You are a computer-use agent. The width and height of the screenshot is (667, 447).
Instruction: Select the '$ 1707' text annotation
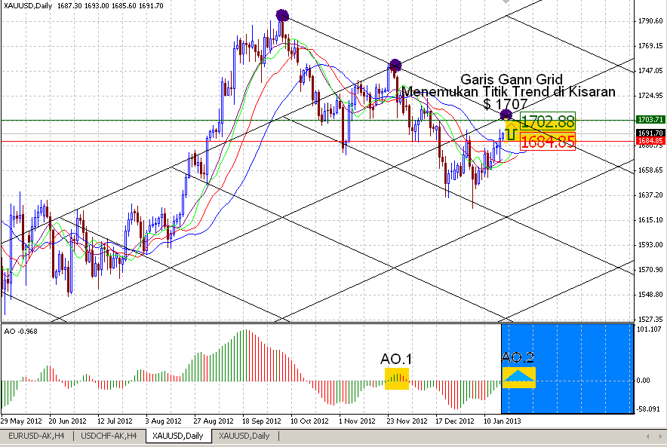coord(506,104)
